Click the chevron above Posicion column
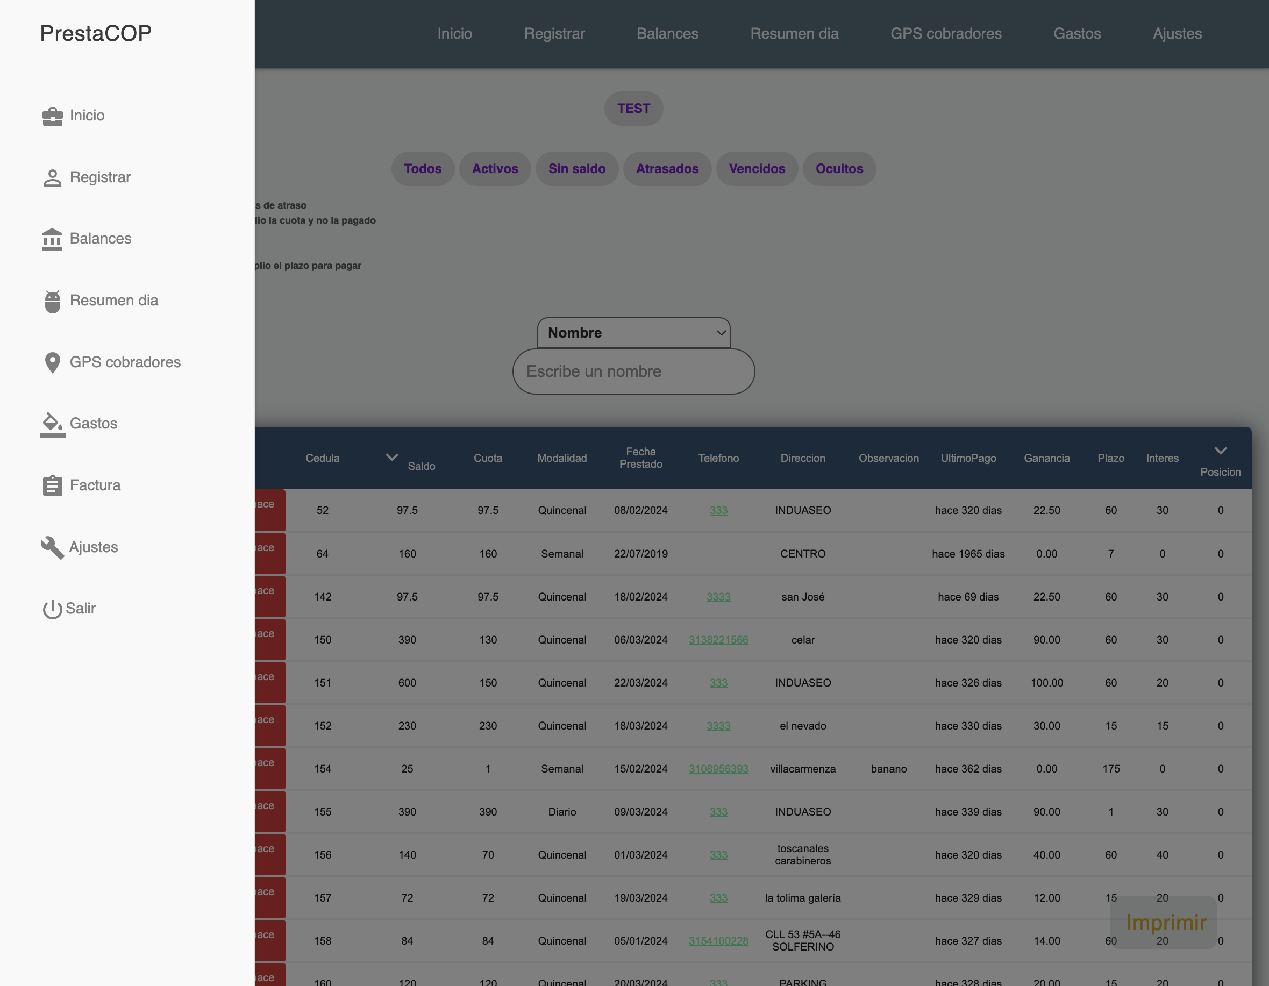This screenshot has height=986, width=1269. point(1220,451)
